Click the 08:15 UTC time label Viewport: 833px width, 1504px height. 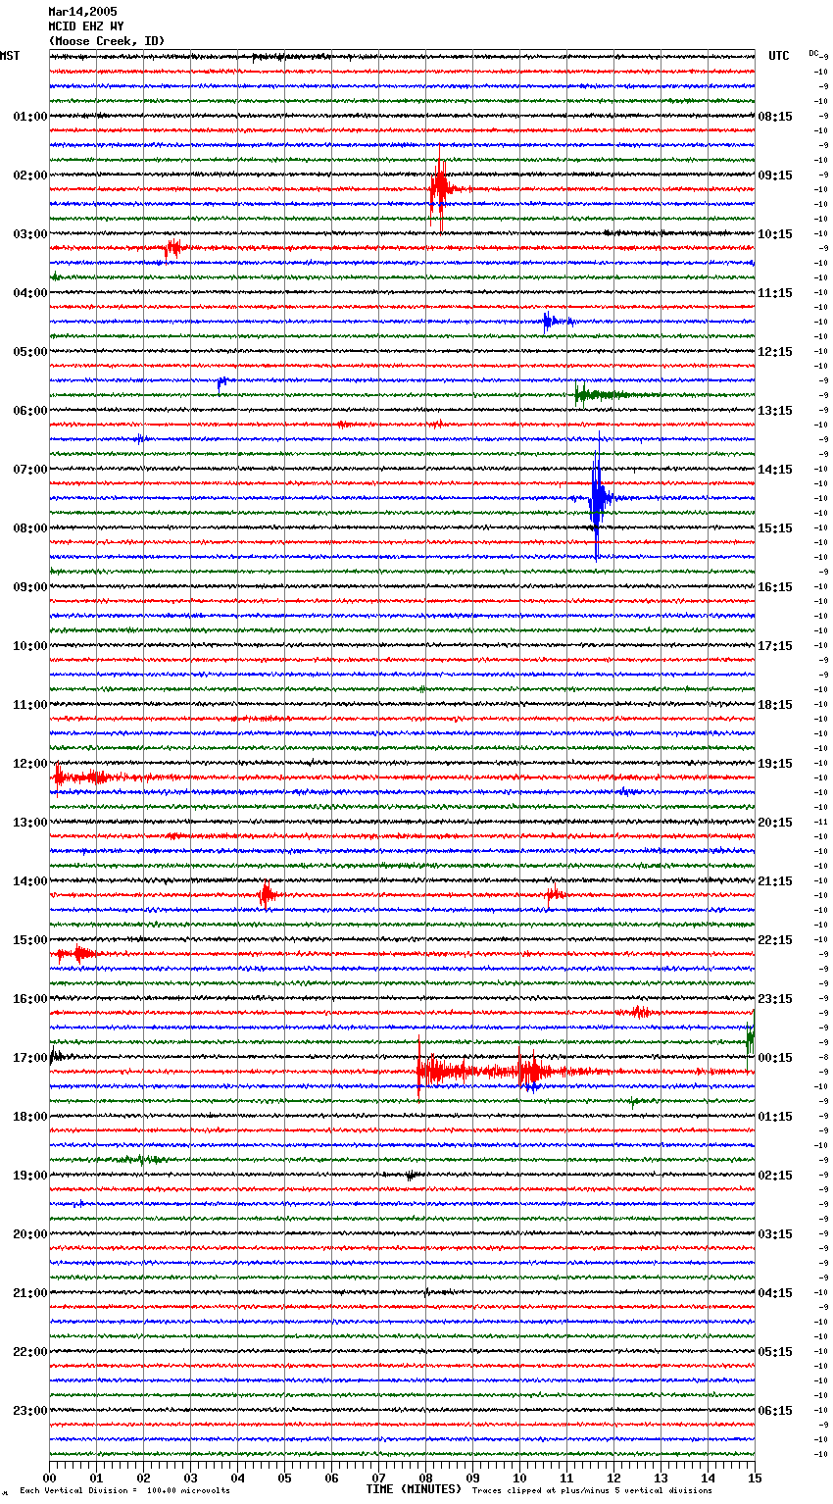coord(775,117)
